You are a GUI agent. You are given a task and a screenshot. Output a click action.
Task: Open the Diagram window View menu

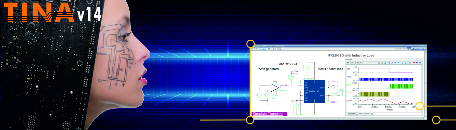[353, 63]
